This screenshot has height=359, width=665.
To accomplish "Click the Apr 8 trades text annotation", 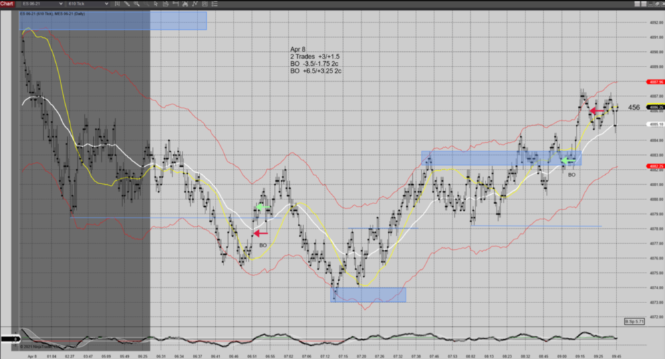I will (316, 60).
